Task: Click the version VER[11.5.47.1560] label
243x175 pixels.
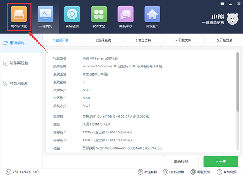Action: point(26,172)
